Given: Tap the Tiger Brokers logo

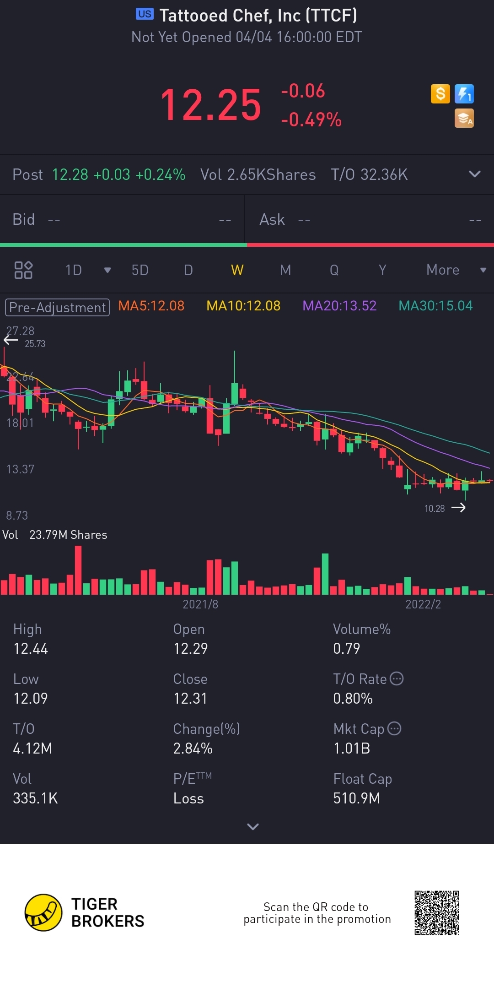Looking at the screenshot, I should pyautogui.click(x=85, y=912).
